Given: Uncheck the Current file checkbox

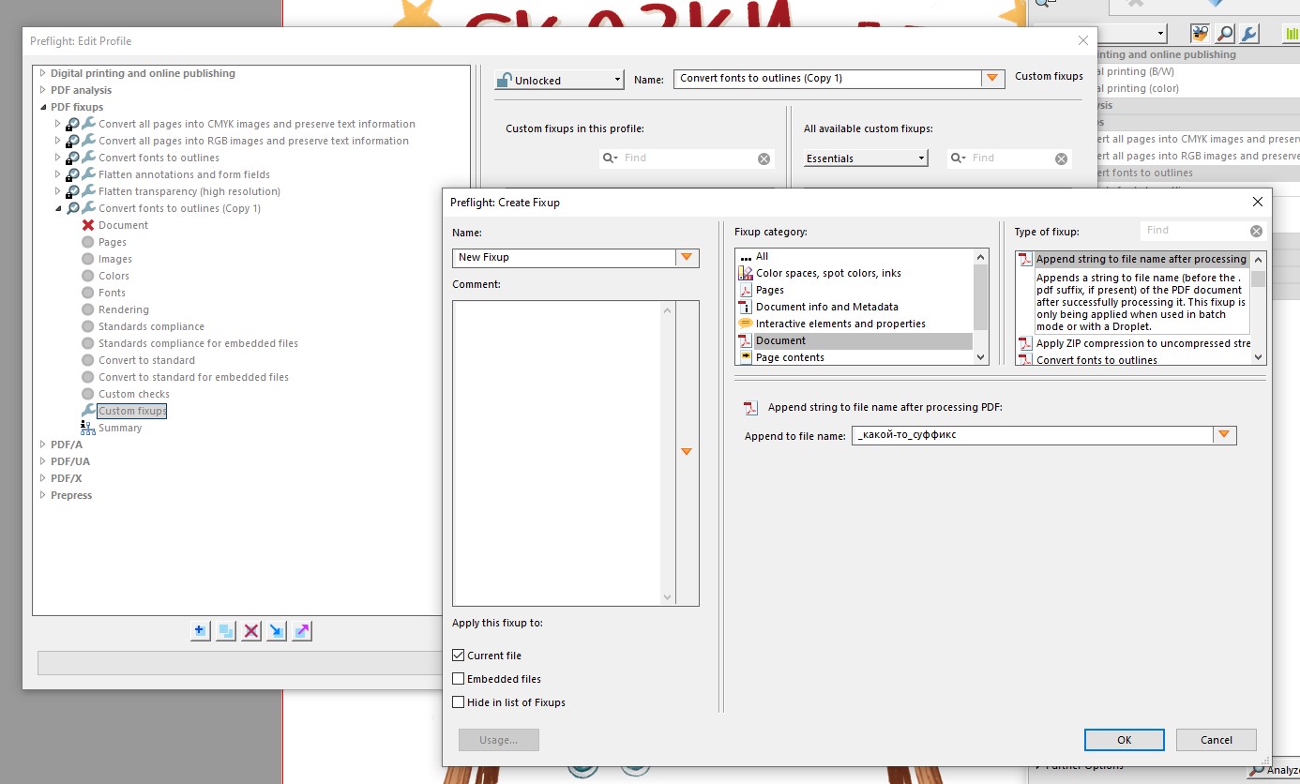Looking at the screenshot, I should 459,656.
